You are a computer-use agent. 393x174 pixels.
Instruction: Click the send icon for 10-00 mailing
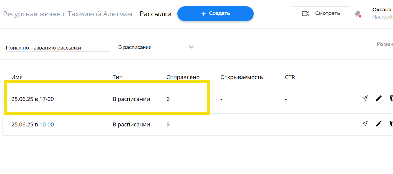[x=365, y=123]
